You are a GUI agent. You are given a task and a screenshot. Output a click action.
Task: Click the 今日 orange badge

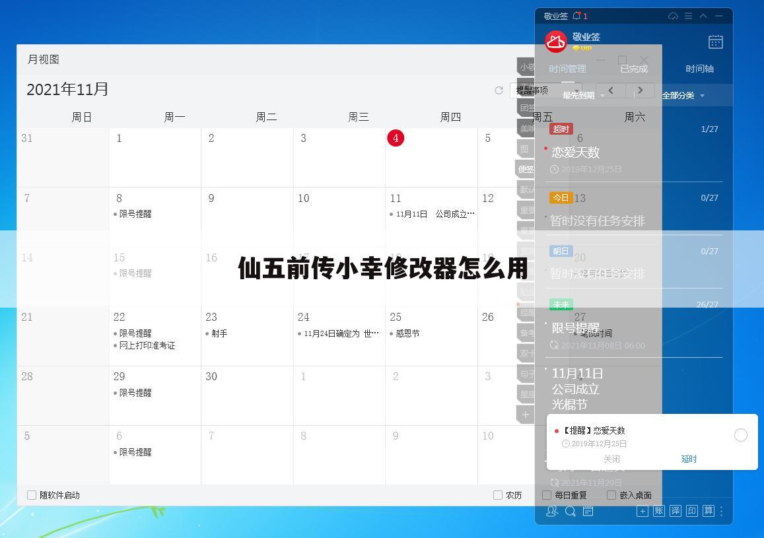(x=561, y=197)
